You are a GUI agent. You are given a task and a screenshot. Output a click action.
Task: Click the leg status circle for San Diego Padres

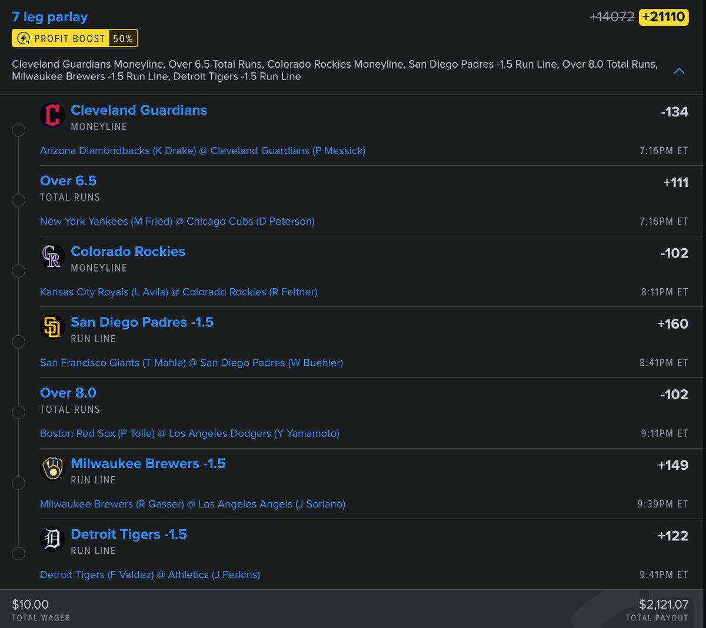tap(19, 342)
